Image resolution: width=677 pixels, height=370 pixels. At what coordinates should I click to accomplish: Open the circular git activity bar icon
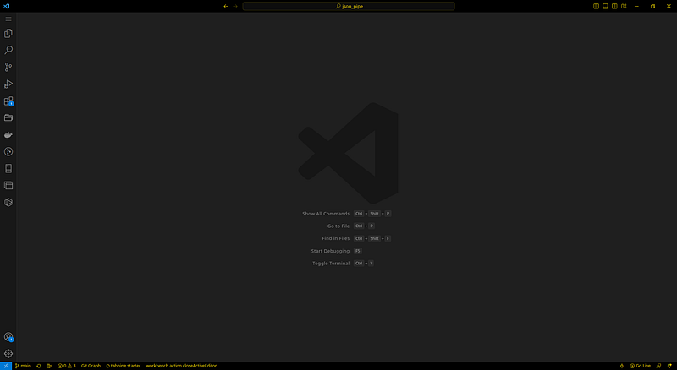point(8,151)
